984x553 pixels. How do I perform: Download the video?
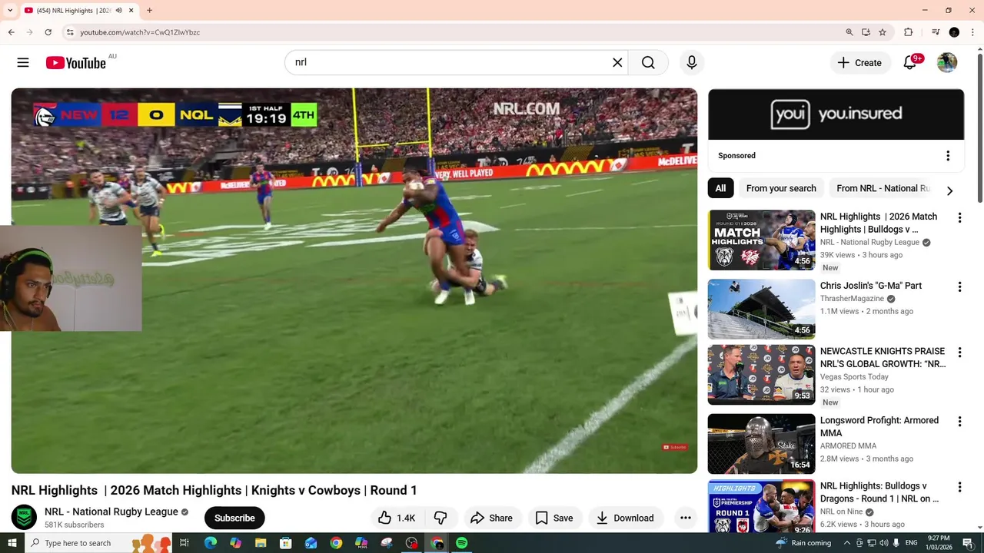click(x=625, y=518)
